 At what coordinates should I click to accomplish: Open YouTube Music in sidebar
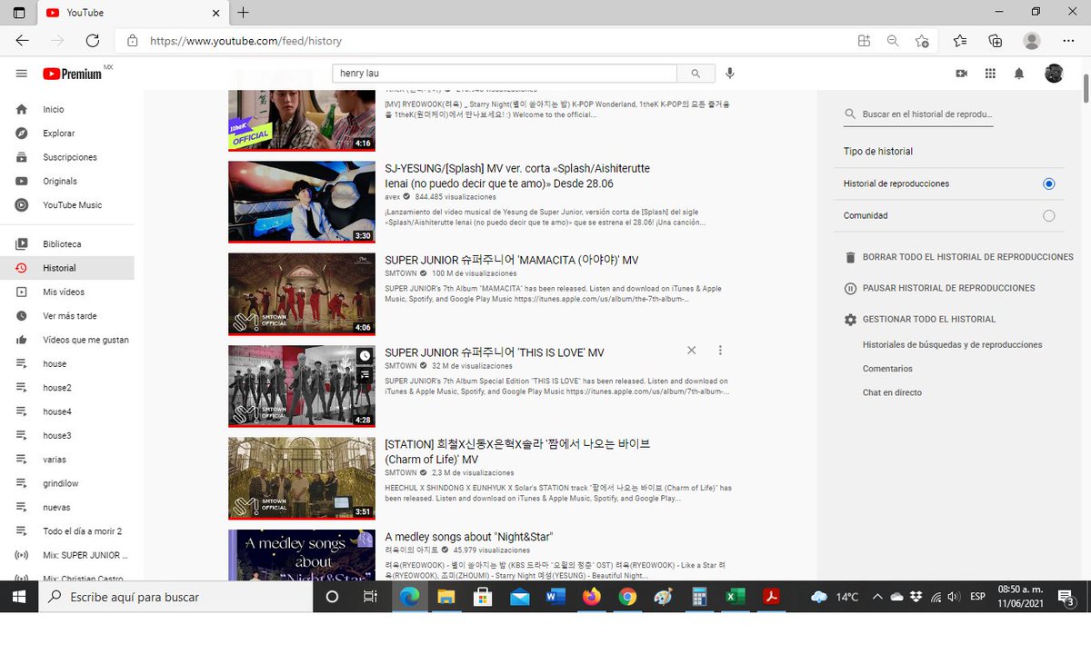pyautogui.click(x=72, y=205)
